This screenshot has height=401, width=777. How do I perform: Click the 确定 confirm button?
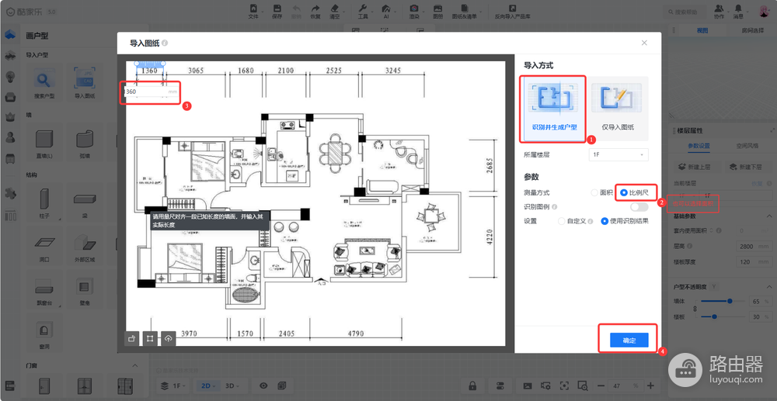click(629, 341)
